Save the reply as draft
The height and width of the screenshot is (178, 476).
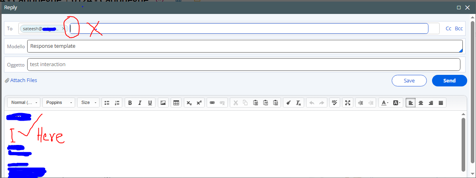[x=409, y=80]
